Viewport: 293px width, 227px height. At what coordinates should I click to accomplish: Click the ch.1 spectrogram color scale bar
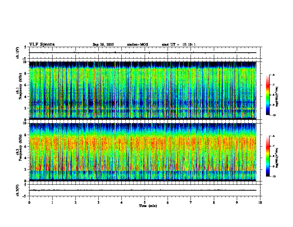pyautogui.click(x=267, y=95)
